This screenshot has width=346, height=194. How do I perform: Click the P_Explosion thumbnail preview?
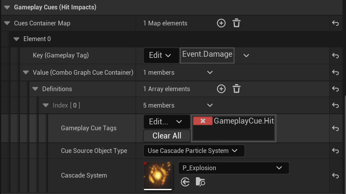point(158,176)
